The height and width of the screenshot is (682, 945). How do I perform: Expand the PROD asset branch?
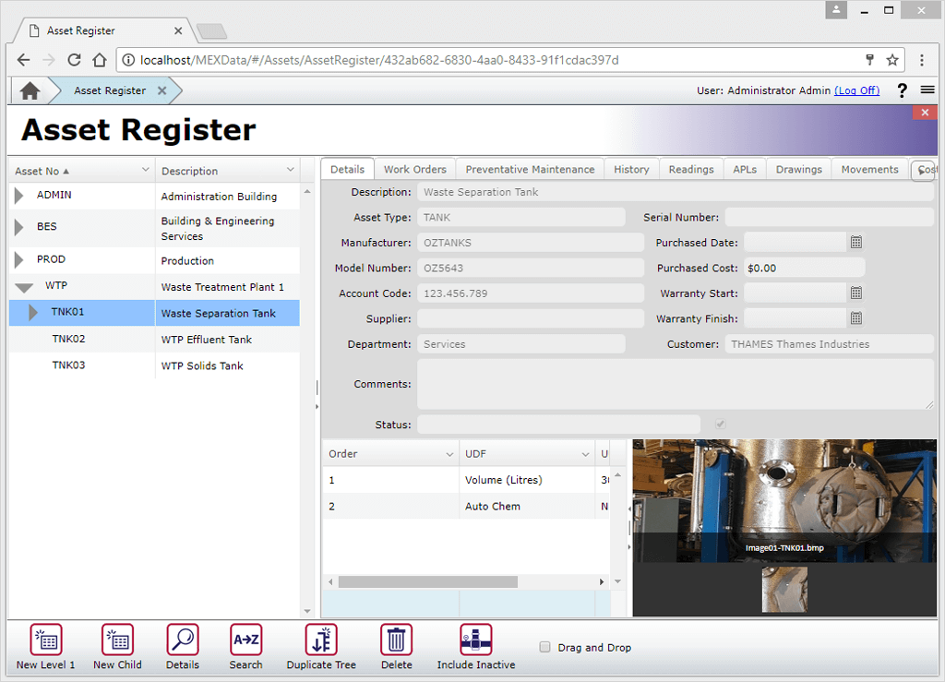click(20, 259)
